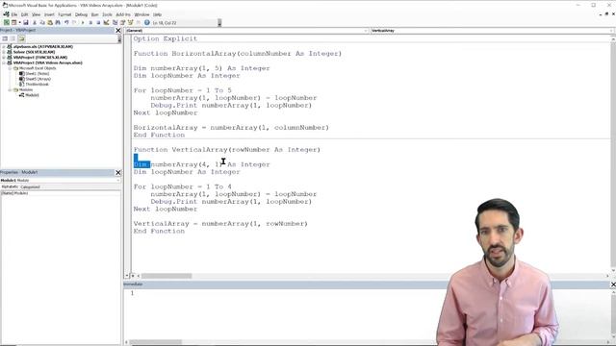Toggle Folders in the Project panel
The height and width of the screenshot is (346, 616).
pos(21,38)
